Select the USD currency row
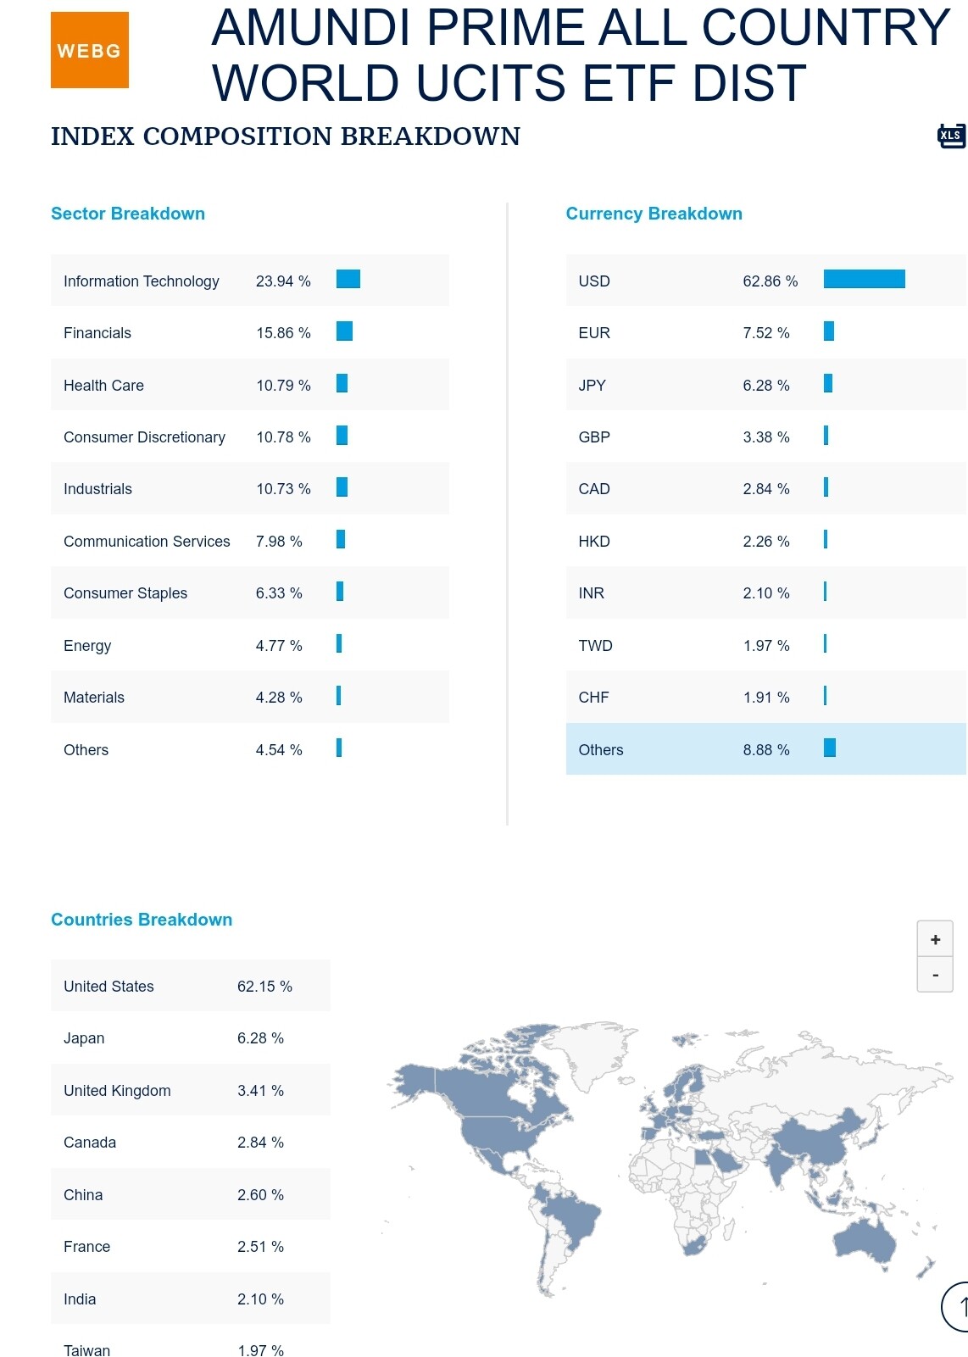968x1357 pixels. click(x=765, y=281)
